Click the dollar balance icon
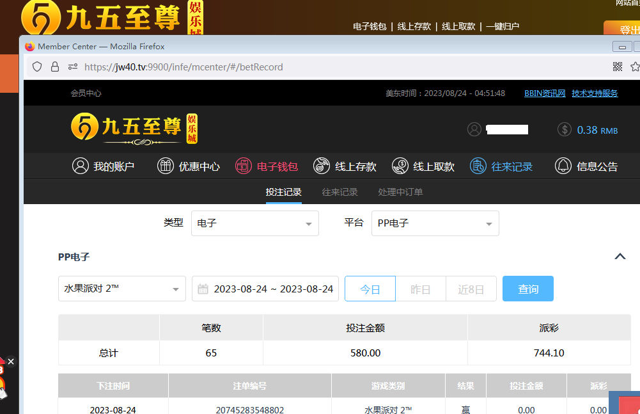This screenshot has width=640, height=414. tap(565, 129)
